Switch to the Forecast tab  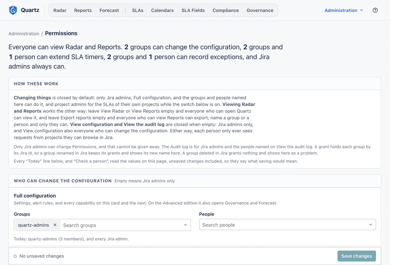coord(109,10)
